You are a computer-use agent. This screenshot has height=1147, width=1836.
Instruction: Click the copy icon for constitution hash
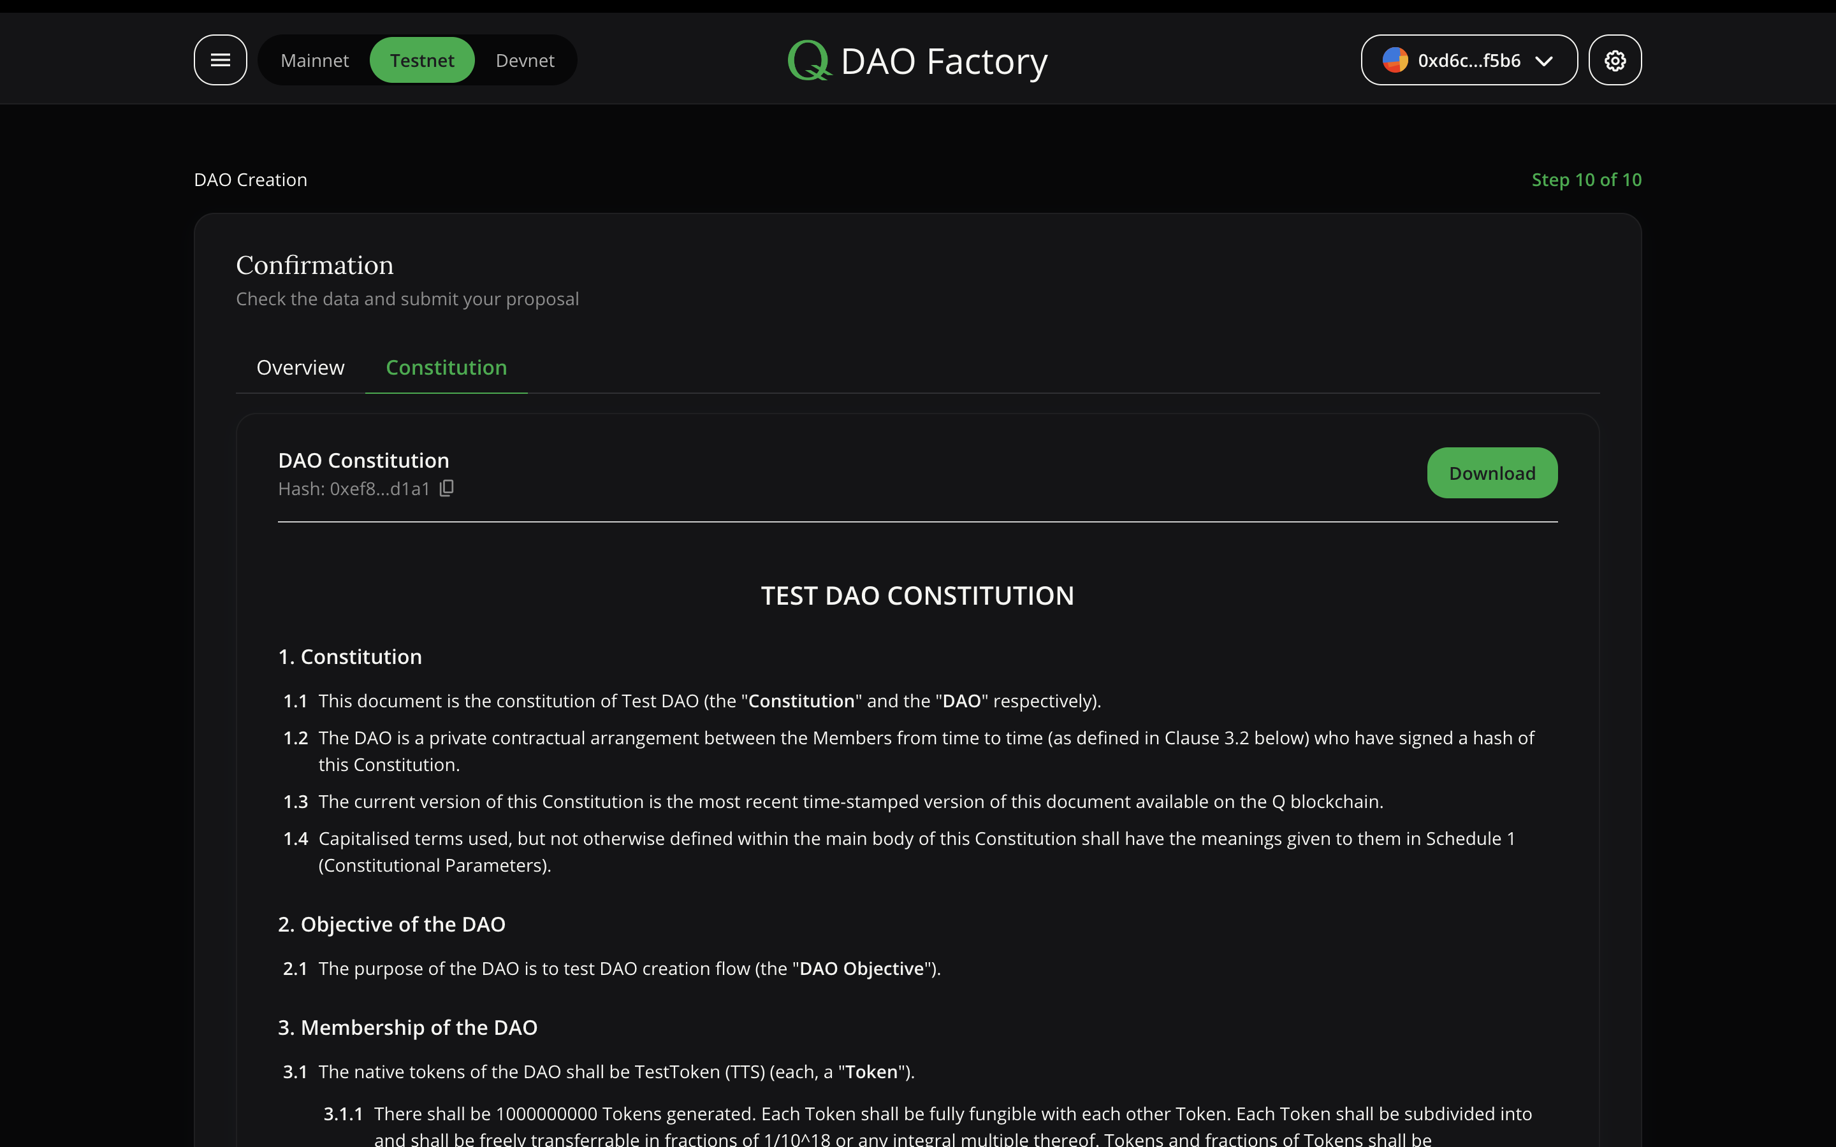pos(446,489)
